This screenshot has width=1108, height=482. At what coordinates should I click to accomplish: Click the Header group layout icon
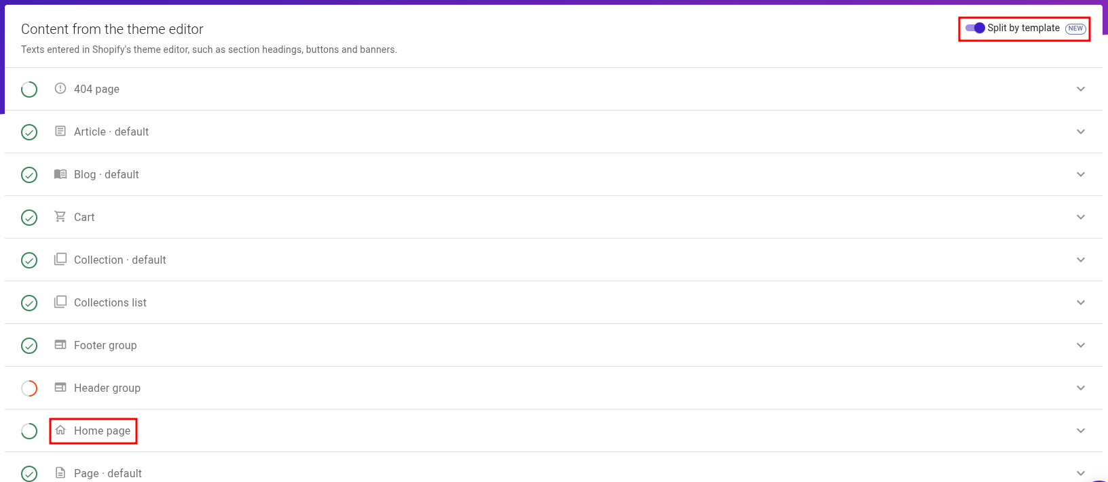pos(60,387)
